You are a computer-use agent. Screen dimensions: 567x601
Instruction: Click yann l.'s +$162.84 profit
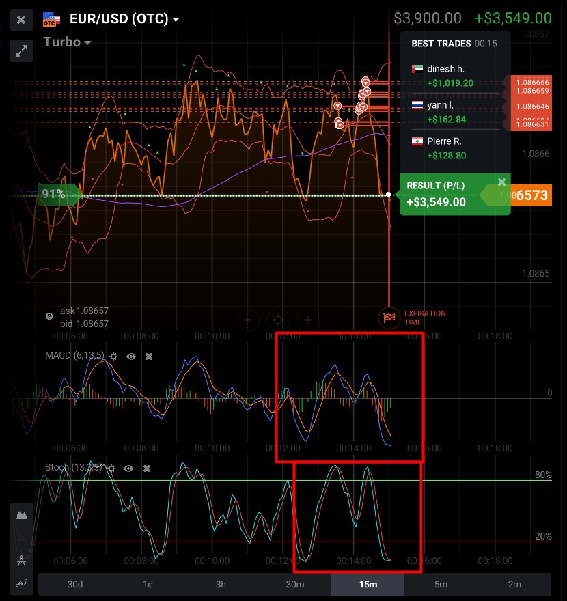[447, 120]
